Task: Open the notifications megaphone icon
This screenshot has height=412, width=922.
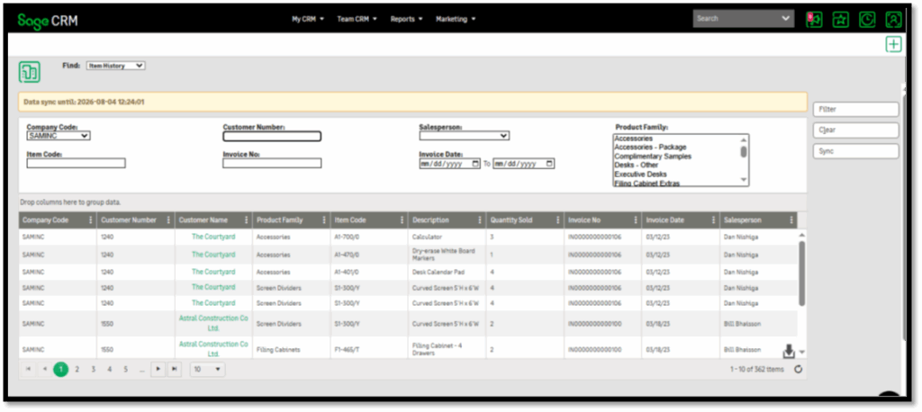Action: coord(814,20)
